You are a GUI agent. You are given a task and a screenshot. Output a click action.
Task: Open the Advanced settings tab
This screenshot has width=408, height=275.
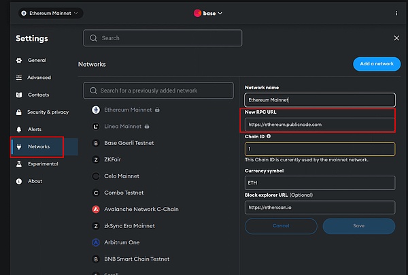coord(39,78)
